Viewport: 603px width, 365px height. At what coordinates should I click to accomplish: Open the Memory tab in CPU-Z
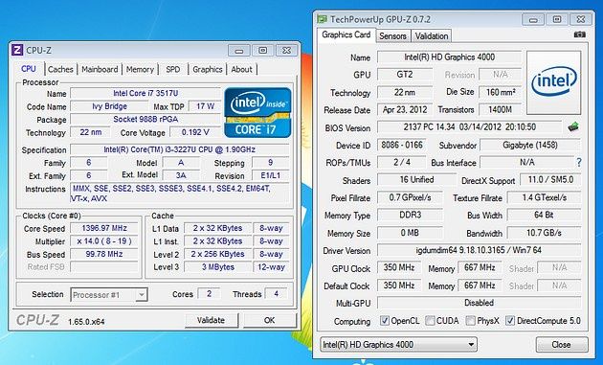tap(140, 69)
